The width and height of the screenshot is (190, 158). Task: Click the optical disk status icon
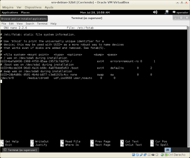point(137,155)
